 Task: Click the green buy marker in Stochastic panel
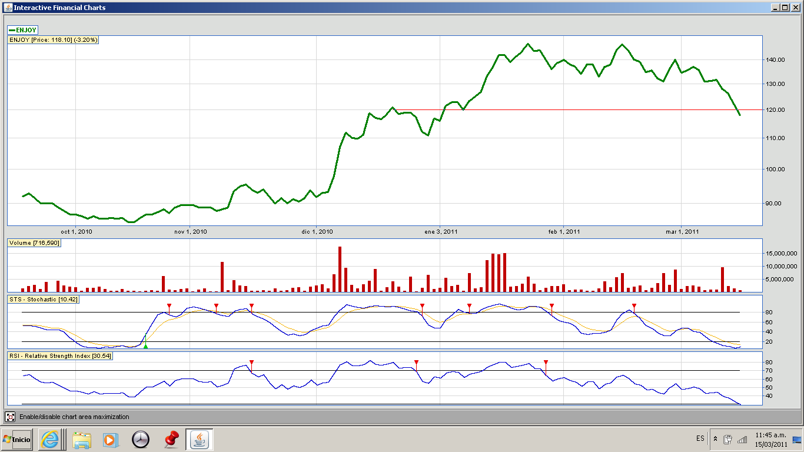145,345
